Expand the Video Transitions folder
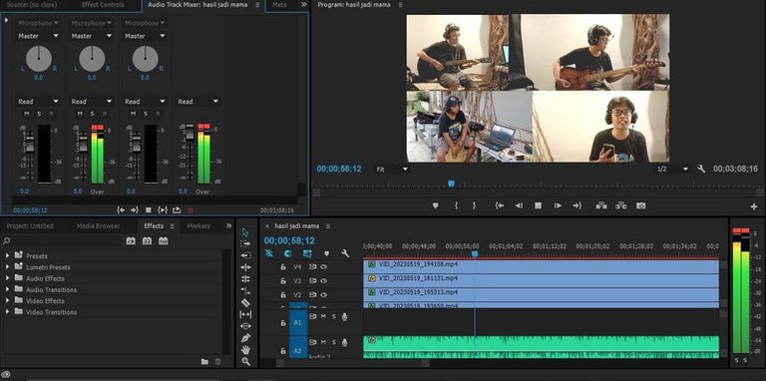The height and width of the screenshot is (381, 766). pyautogui.click(x=7, y=311)
